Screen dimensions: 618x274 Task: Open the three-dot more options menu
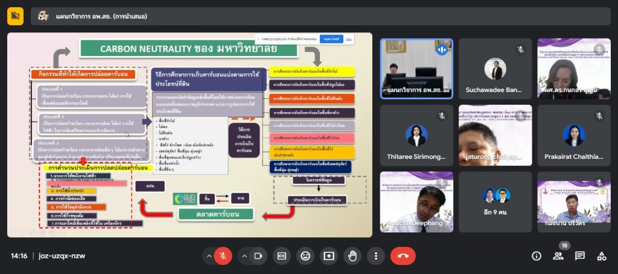pyautogui.click(x=375, y=256)
